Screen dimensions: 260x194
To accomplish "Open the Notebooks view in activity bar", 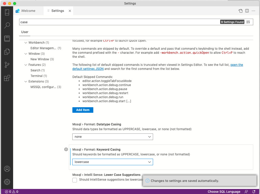I will pyautogui.click(x=7, y=38).
